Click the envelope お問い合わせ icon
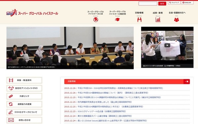The width and height of the screenshot is (198, 124). click(x=11, y=120)
